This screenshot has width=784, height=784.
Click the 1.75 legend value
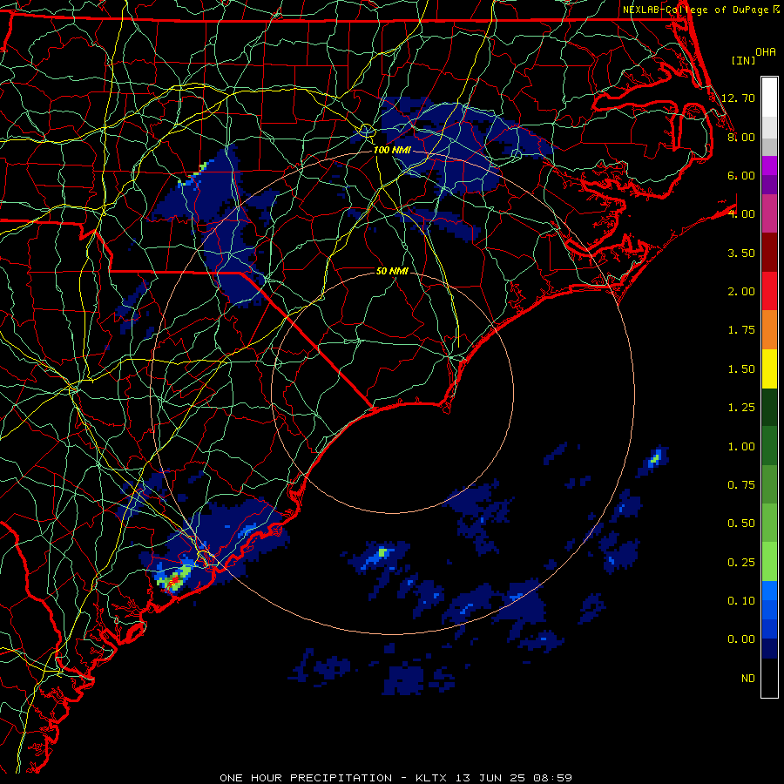(x=741, y=330)
